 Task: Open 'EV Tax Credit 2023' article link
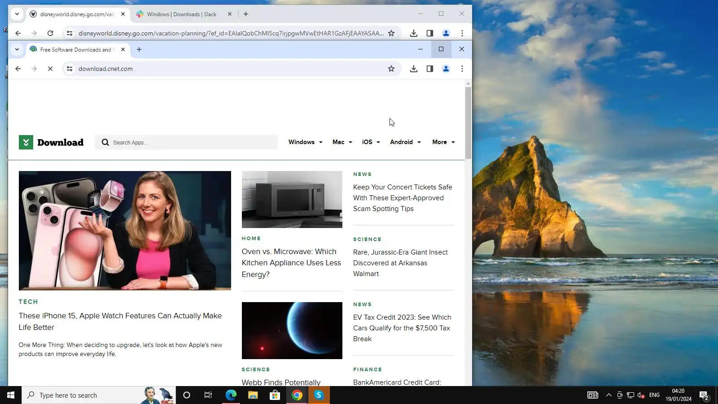click(402, 328)
